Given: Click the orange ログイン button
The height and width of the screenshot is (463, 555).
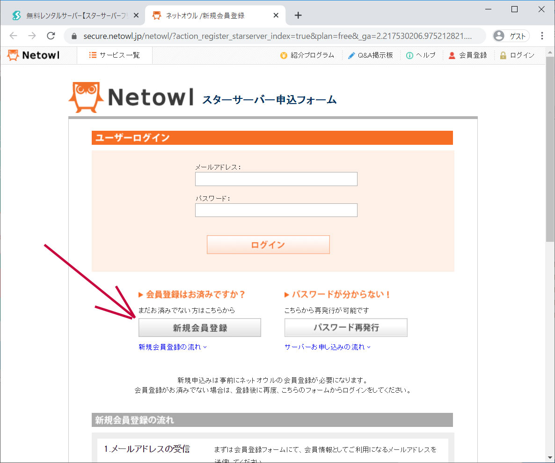Looking at the screenshot, I should [268, 245].
